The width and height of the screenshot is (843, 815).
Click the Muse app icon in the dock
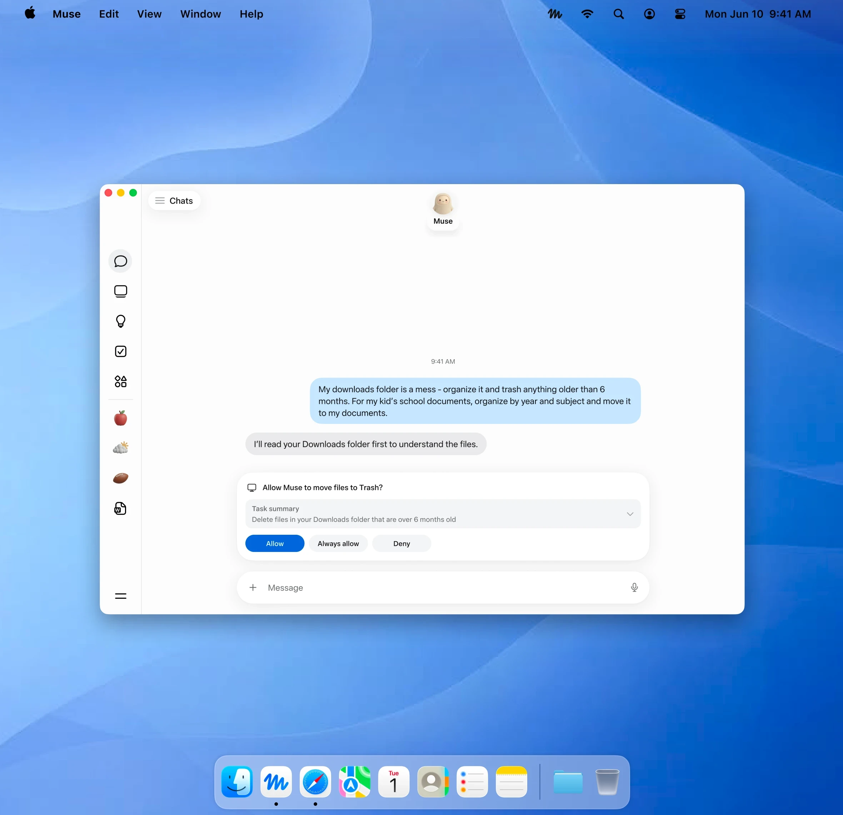point(276,781)
